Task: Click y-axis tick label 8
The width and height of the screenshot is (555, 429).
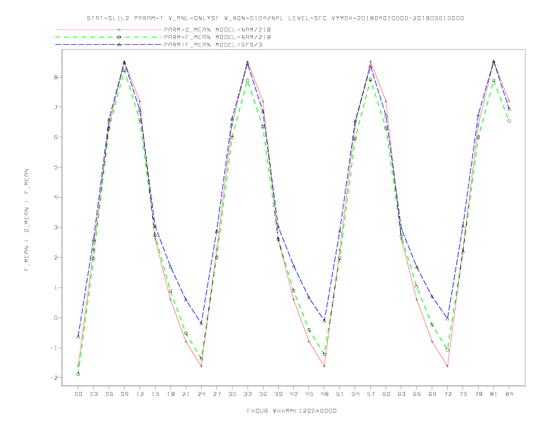Action: pyautogui.click(x=55, y=77)
